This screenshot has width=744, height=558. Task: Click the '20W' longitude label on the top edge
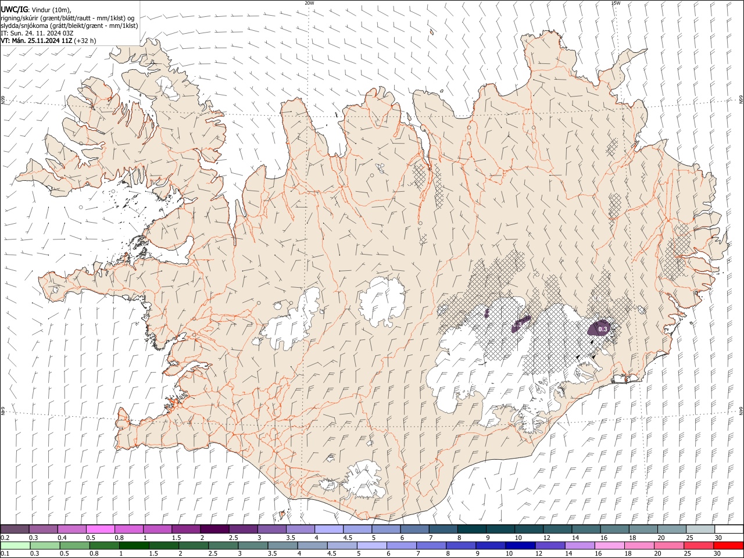tap(309, 3)
